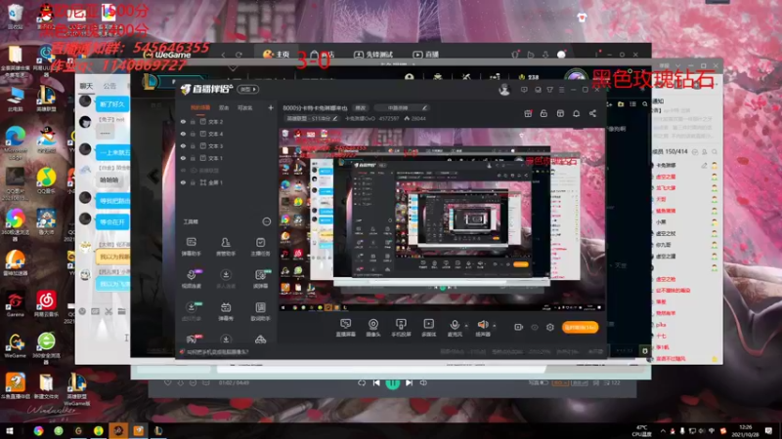Add a new scene with plus icon
This screenshot has height=439, width=782.
[x=271, y=107]
